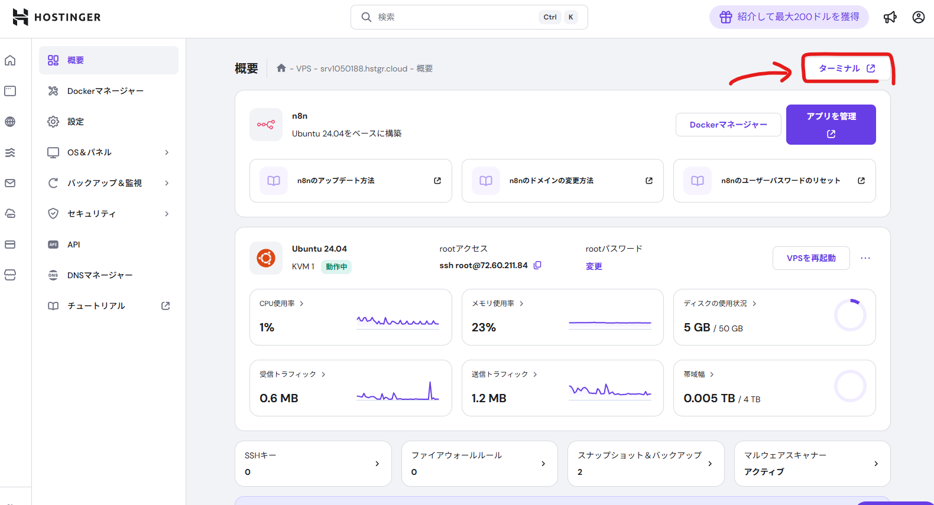Click the home icon in left rail
The image size is (934, 505).
click(x=10, y=60)
